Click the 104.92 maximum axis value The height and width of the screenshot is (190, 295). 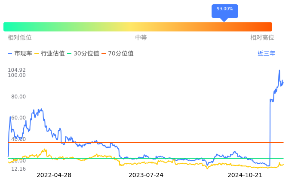[17, 70]
